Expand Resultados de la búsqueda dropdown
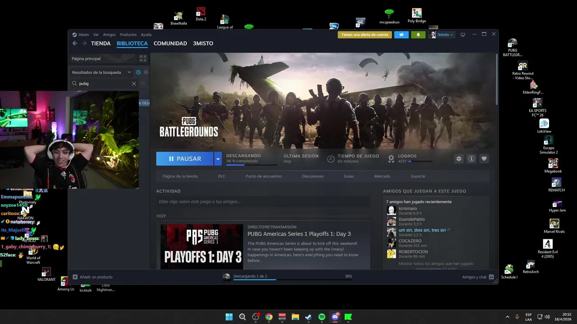The image size is (577, 324). coord(129,72)
